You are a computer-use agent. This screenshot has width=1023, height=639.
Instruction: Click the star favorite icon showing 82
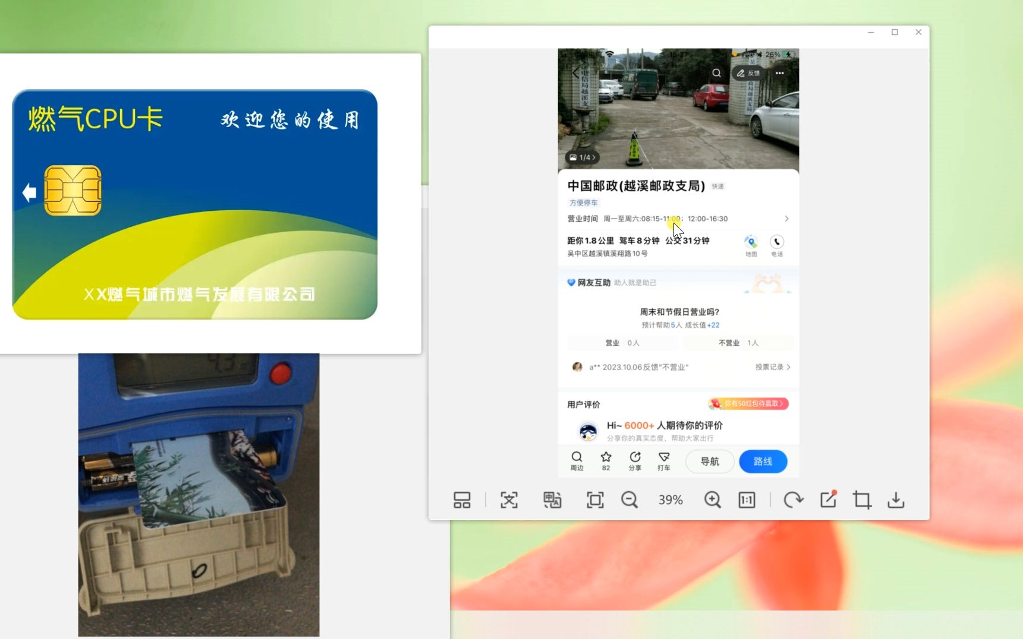click(606, 461)
